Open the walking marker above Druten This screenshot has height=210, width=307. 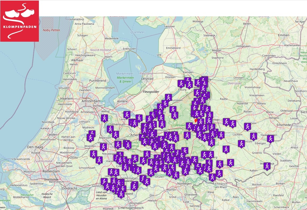pyautogui.click(x=151, y=172)
